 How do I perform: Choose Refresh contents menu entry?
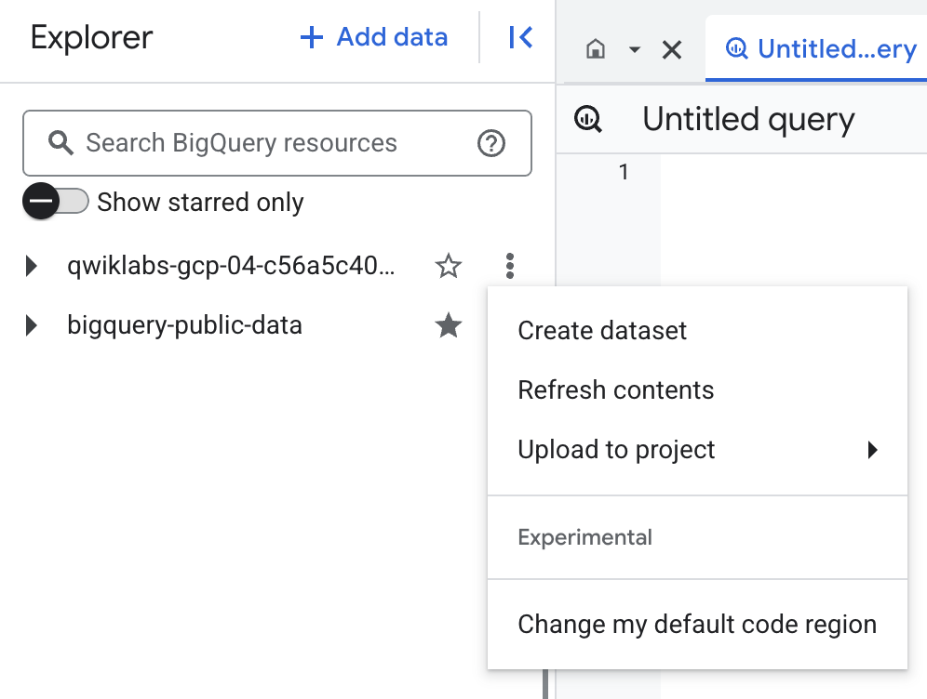click(x=697, y=390)
